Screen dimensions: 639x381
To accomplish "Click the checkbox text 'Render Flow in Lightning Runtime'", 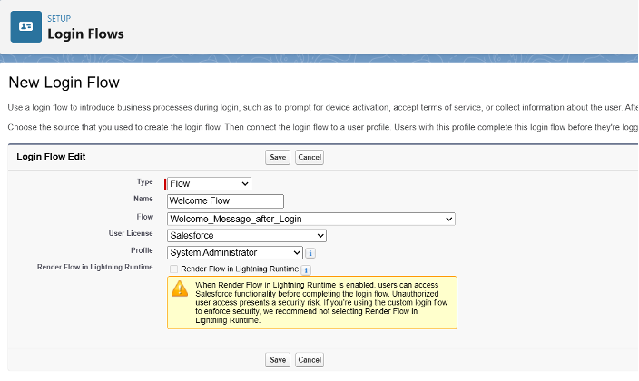I will point(240,269).
